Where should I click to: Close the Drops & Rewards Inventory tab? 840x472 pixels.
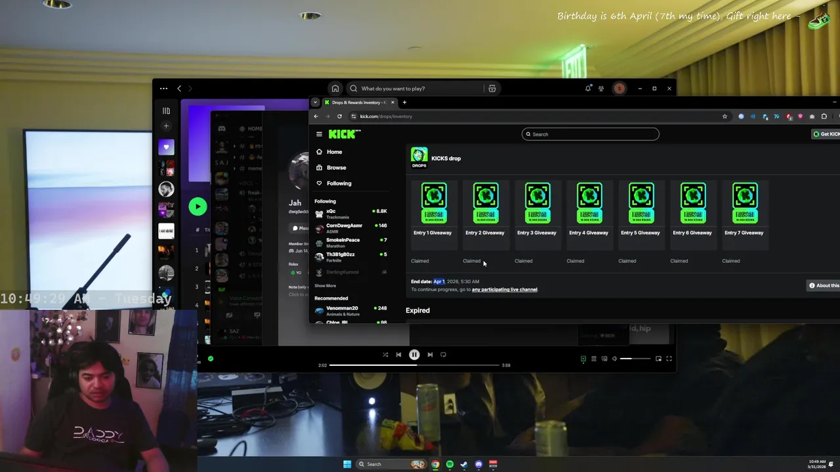(x=392, y=102)
